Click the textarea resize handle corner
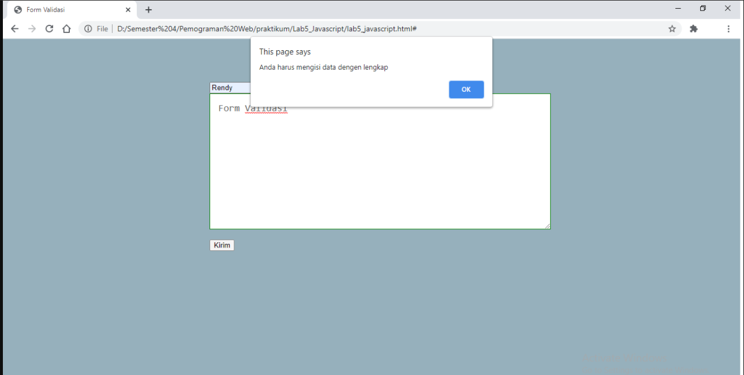Screen dimensions: 744x375 pos(547,226)
